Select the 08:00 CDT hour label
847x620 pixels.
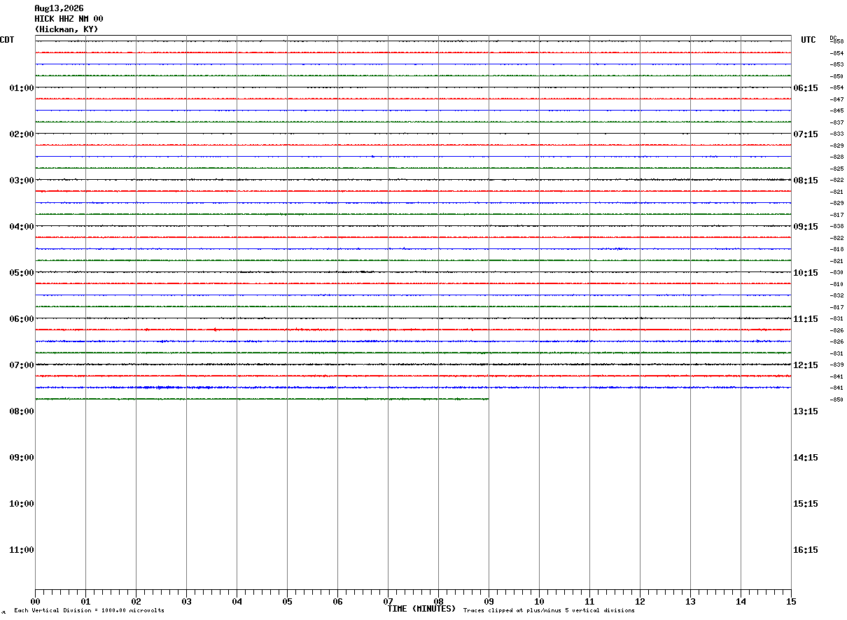coord(22,411)
